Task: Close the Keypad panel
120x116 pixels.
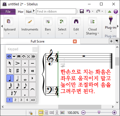Action: [35, 49]
